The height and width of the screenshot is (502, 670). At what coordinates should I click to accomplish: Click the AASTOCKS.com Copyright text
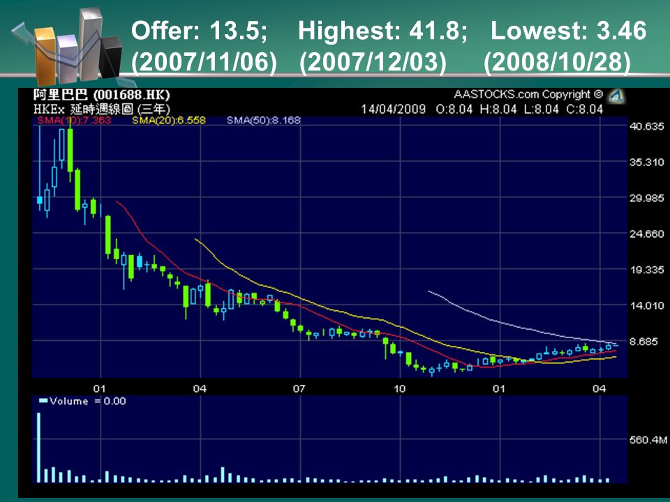[x=528, y=94]
